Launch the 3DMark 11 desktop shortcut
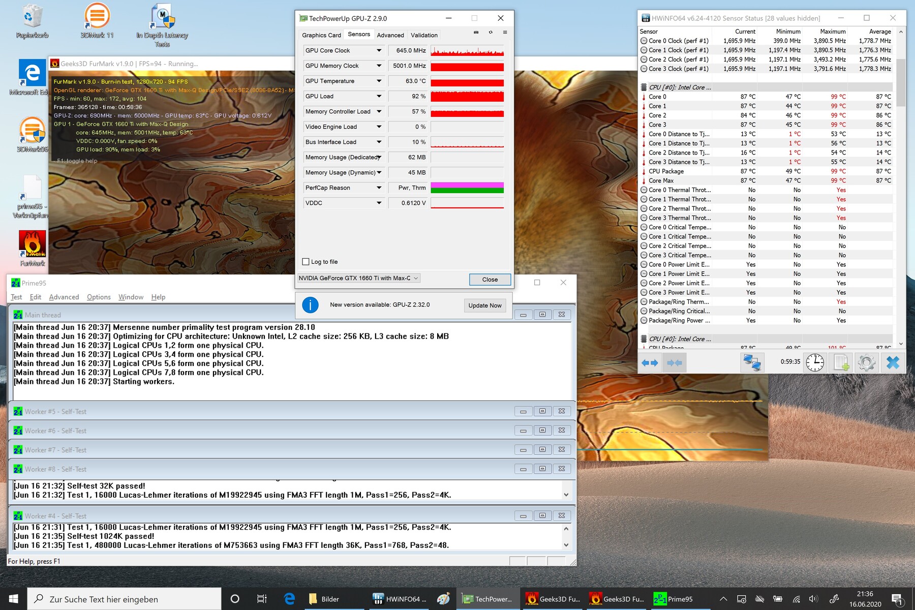This screenshot has width=915, height=610. [x=97, y=21]
